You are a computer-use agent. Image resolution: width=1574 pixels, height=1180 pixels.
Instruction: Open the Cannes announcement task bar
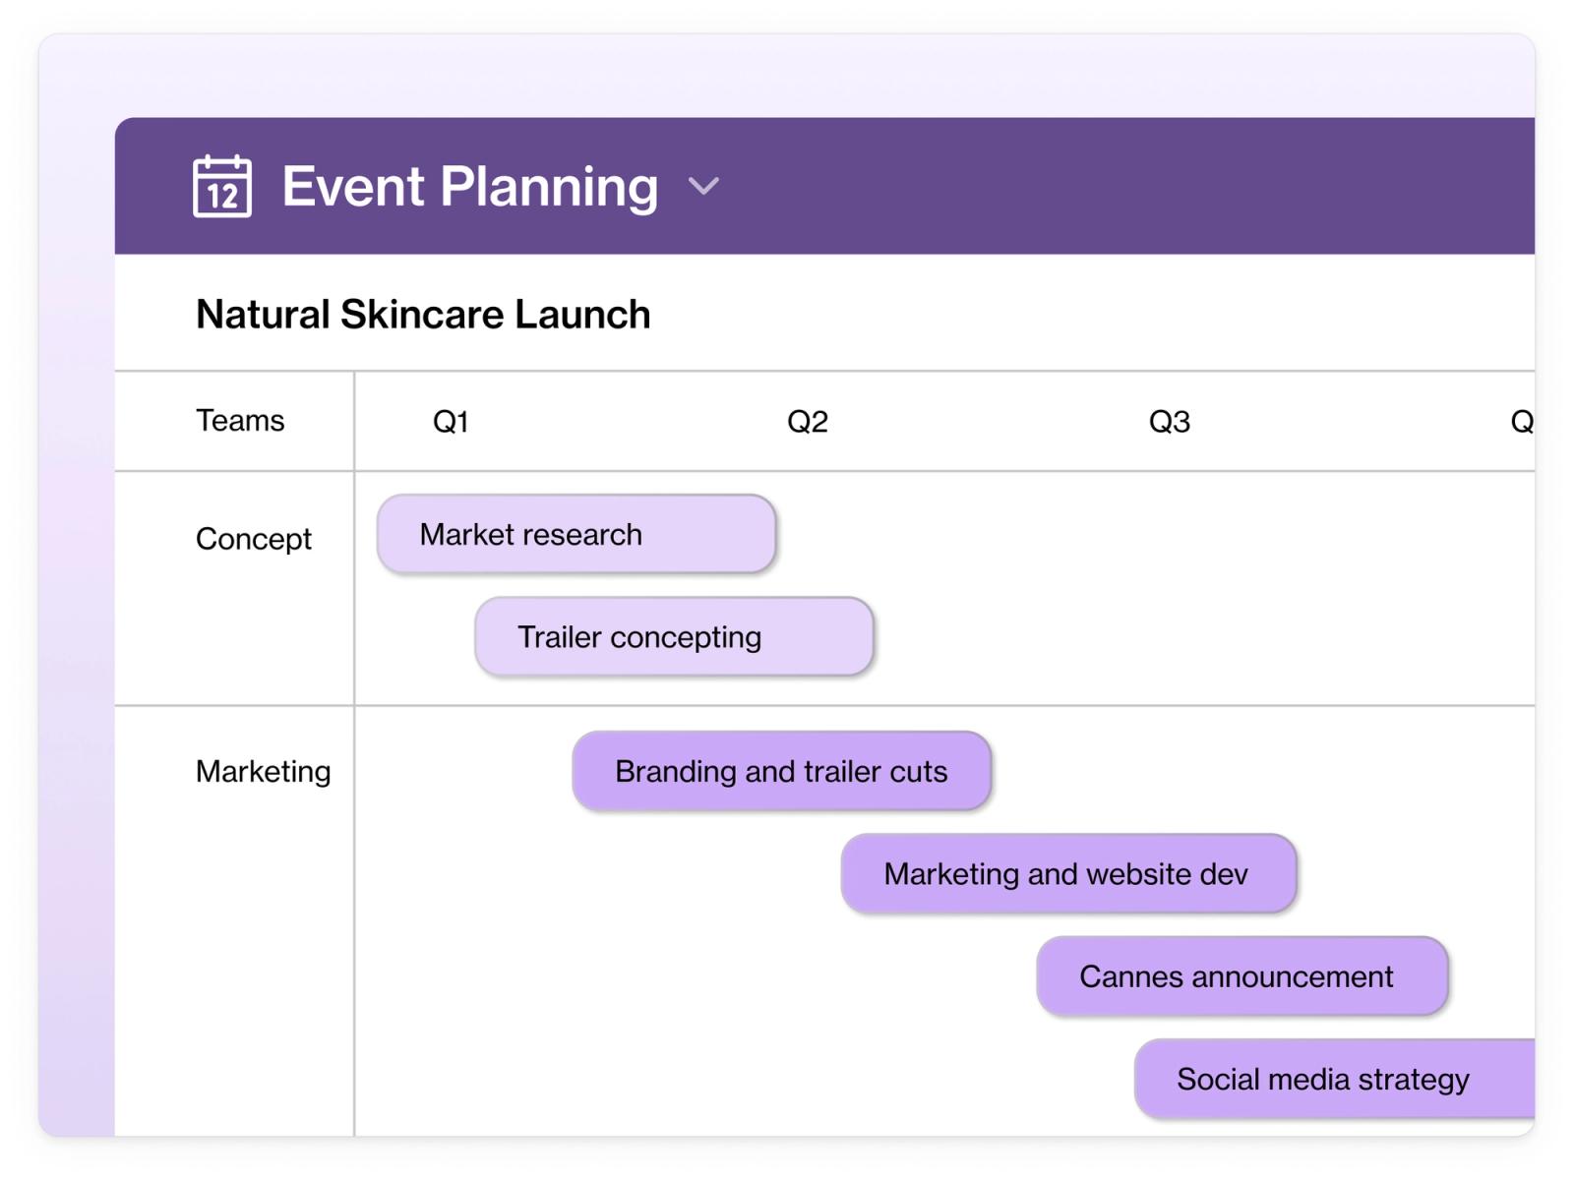tap(1242, 975)
